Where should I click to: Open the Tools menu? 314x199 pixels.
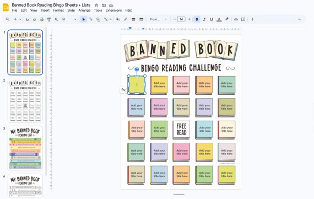(98, 10)
